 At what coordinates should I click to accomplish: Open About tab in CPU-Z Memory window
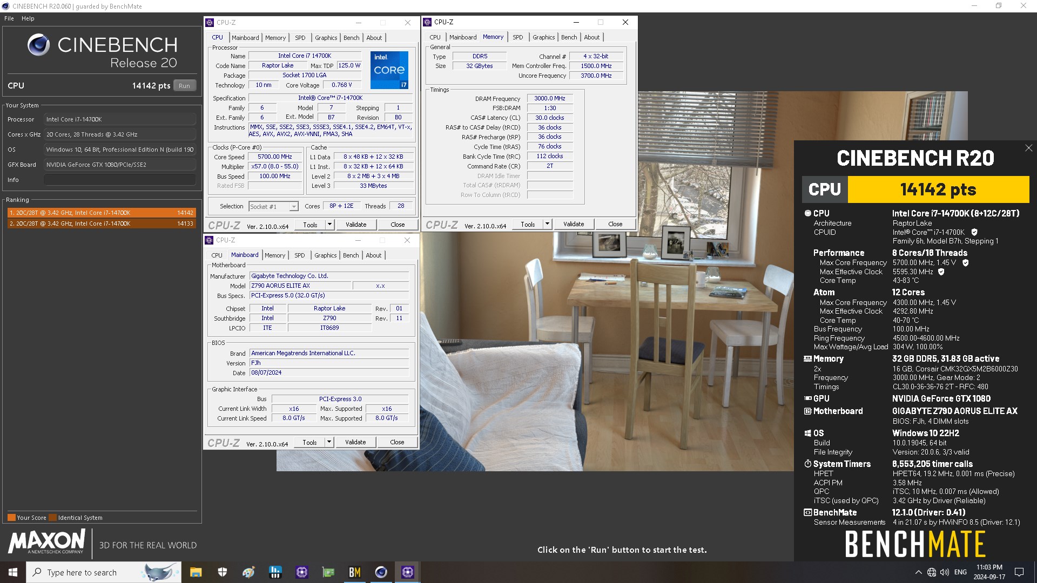(592, 37)
